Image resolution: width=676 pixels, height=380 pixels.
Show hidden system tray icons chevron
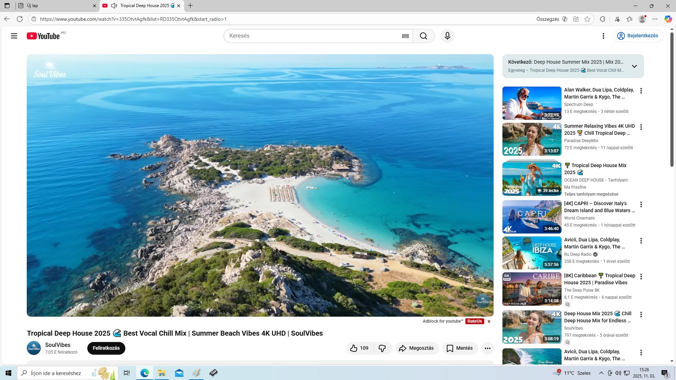pyautogui.click(x=601, y=373)
